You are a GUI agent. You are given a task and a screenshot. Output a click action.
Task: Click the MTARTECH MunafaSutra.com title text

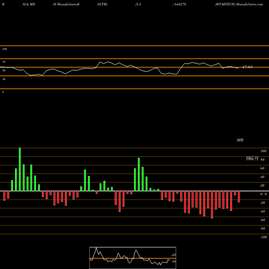click(x=239, y=4)
